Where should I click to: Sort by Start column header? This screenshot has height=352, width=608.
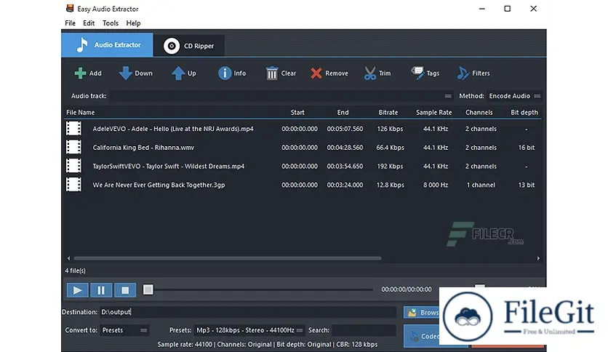pos(297,113)
